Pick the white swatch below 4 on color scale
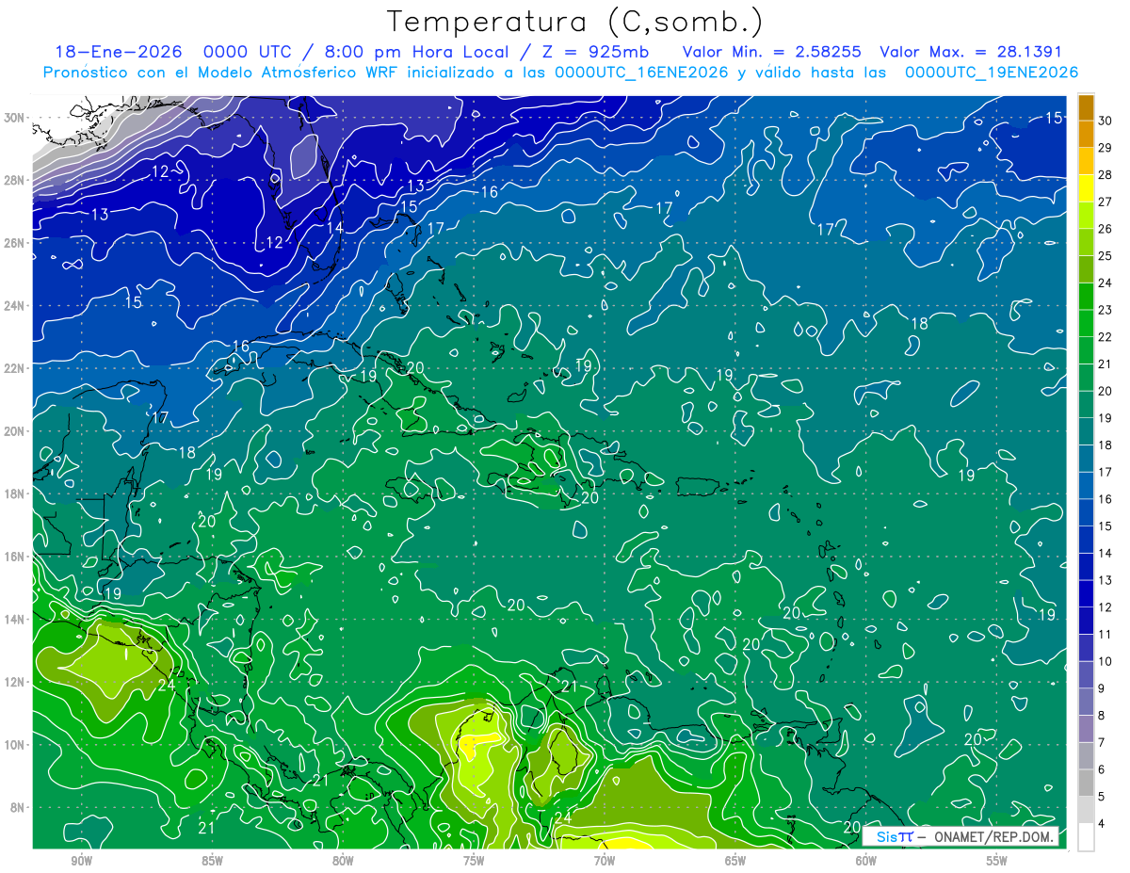1130x873 pixels. tap(1086, 837)
